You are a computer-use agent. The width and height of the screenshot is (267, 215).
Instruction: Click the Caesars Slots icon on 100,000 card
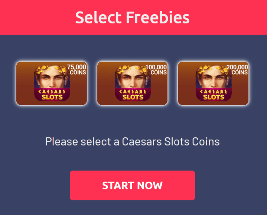click(x=133, y=83)
